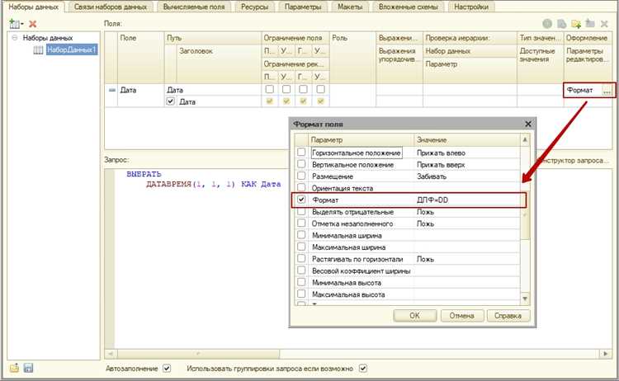Screen dimensions: 619x381
Task: Check Максимальная ширина parameter
Action: pyautogui.click(x=301, y=247)
